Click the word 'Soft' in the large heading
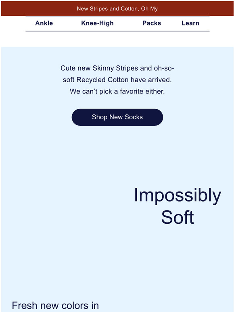 [178, 217]
